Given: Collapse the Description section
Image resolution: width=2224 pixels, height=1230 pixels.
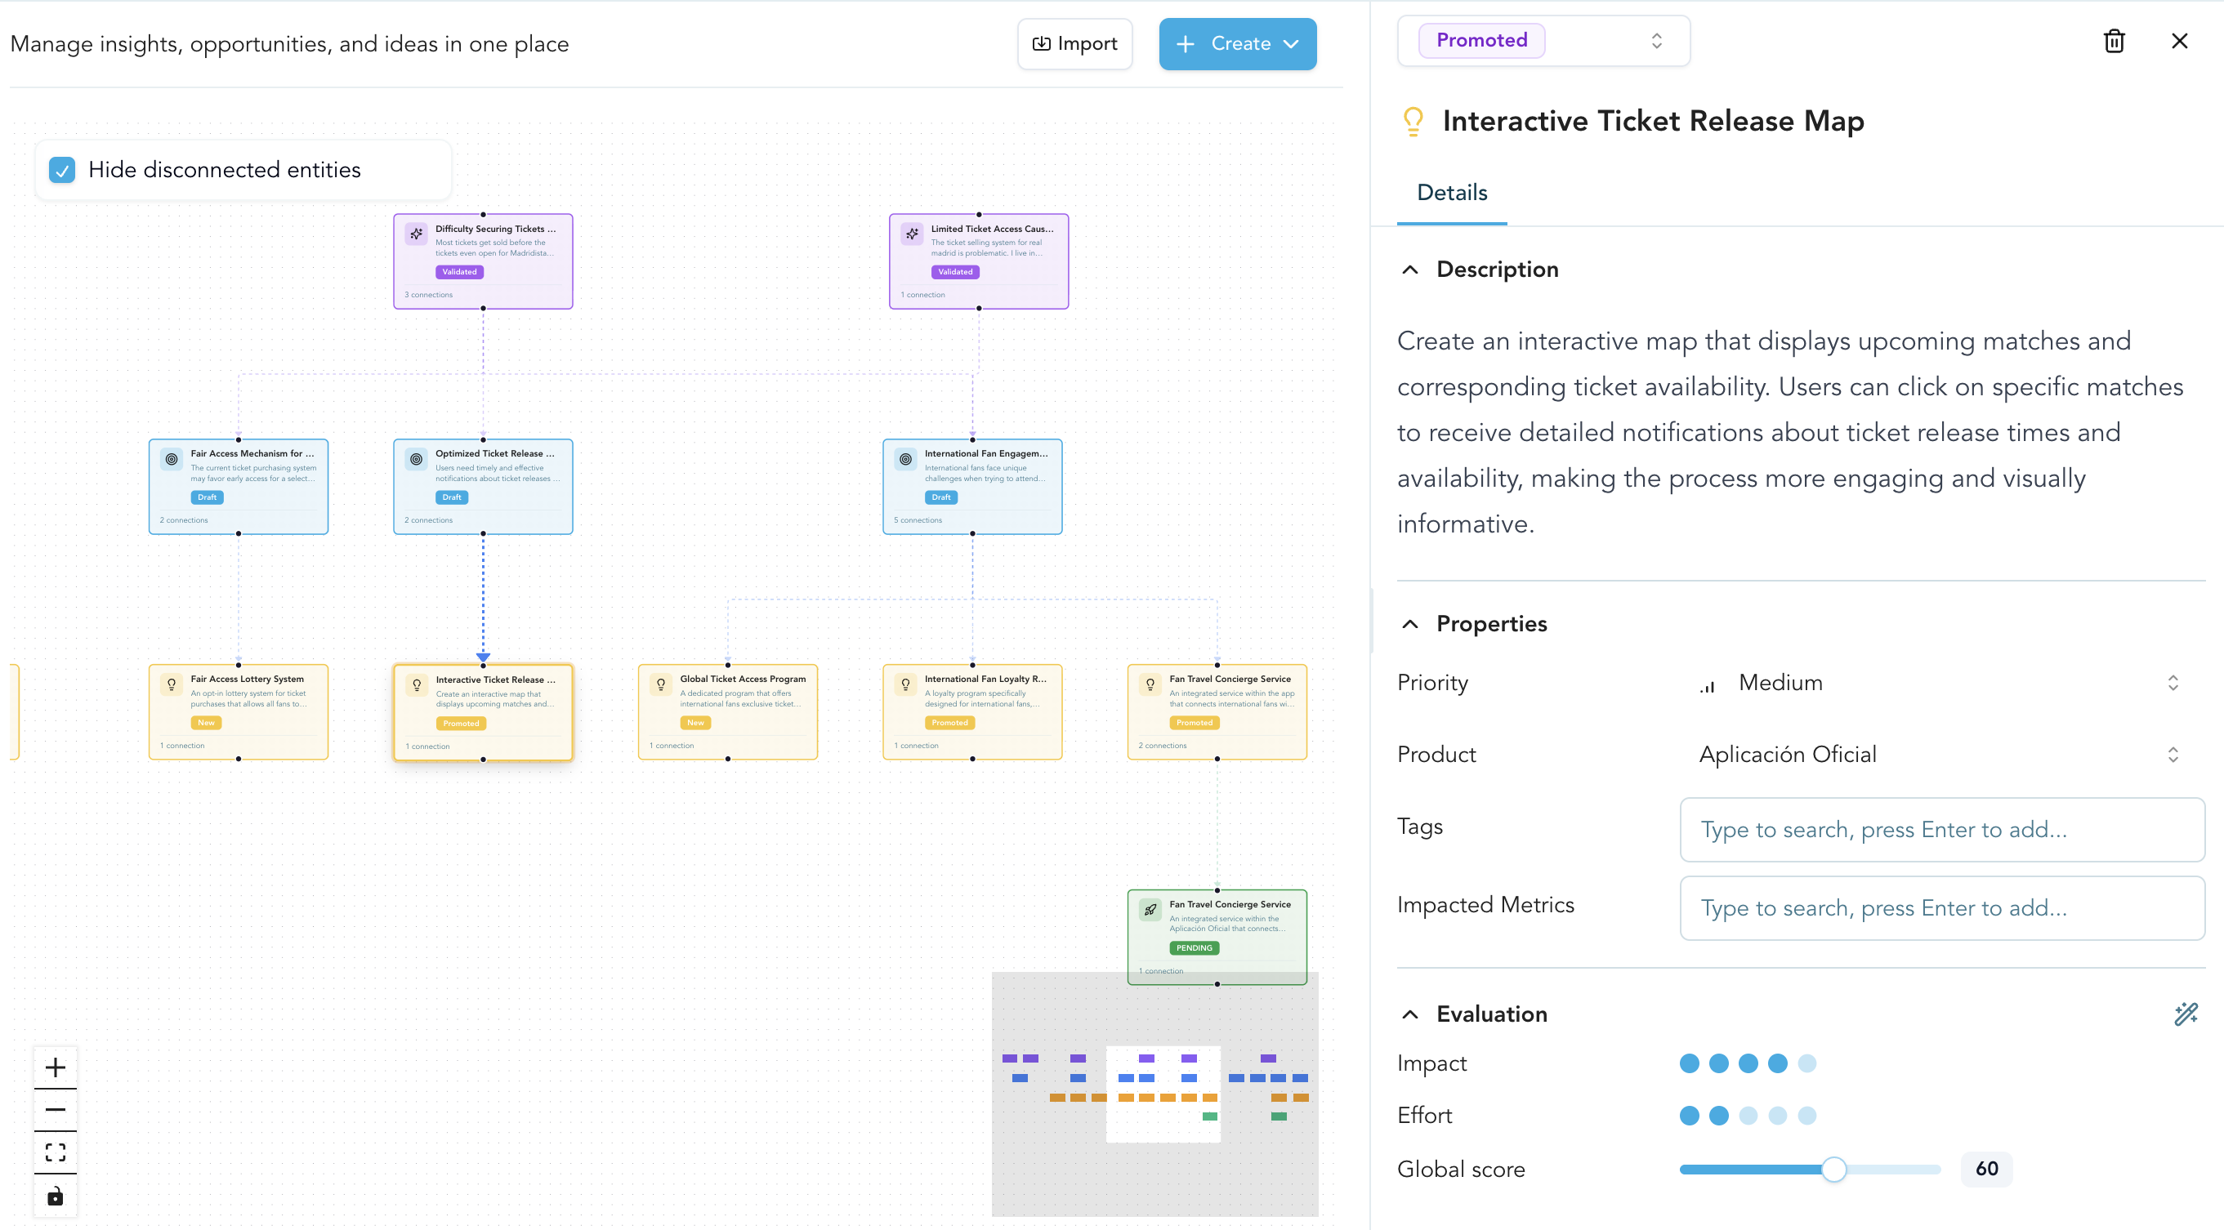Looking at the screenshot, I should (x=1410, y=270).
